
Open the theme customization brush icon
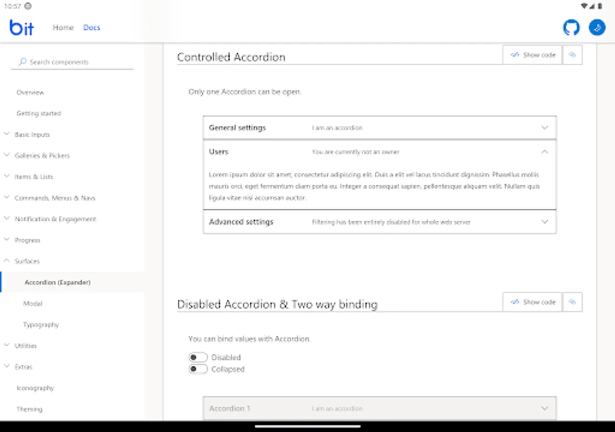(x=597, y=27)
